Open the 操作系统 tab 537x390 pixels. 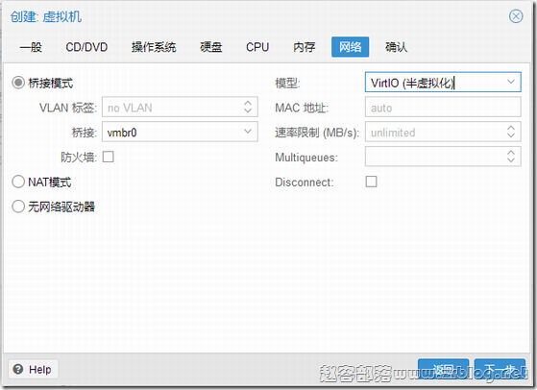point(154,47)
